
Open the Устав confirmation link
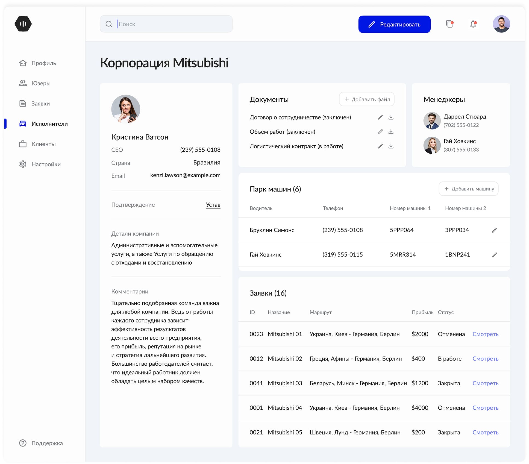tap(213, 205)
